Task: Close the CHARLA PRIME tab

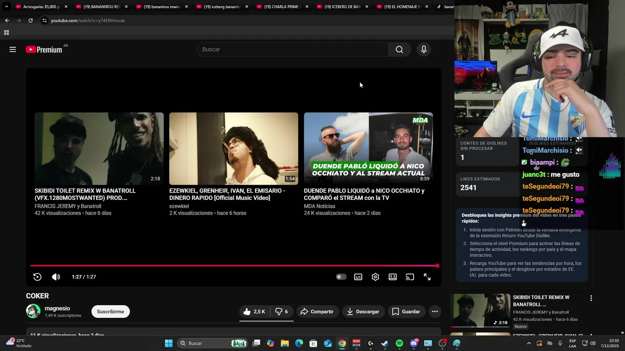Action: pos(307,7)
